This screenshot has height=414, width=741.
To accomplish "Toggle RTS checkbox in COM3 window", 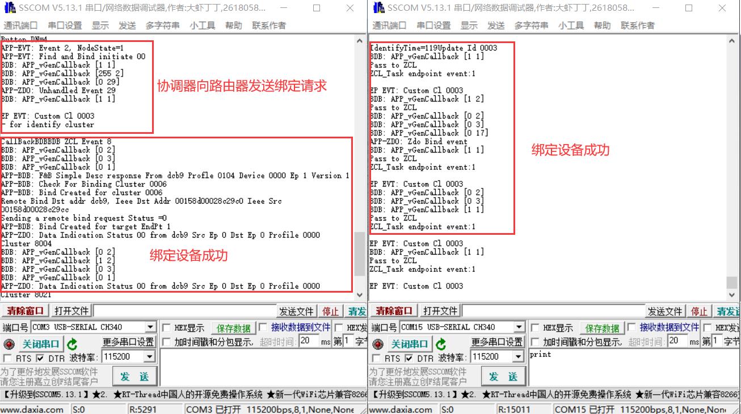I will point(7,358).
